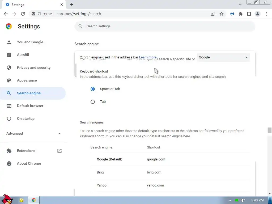The image size is (272, 204).
Task: Open the Malwarebytes extension icon
Action: click(232, 14)
